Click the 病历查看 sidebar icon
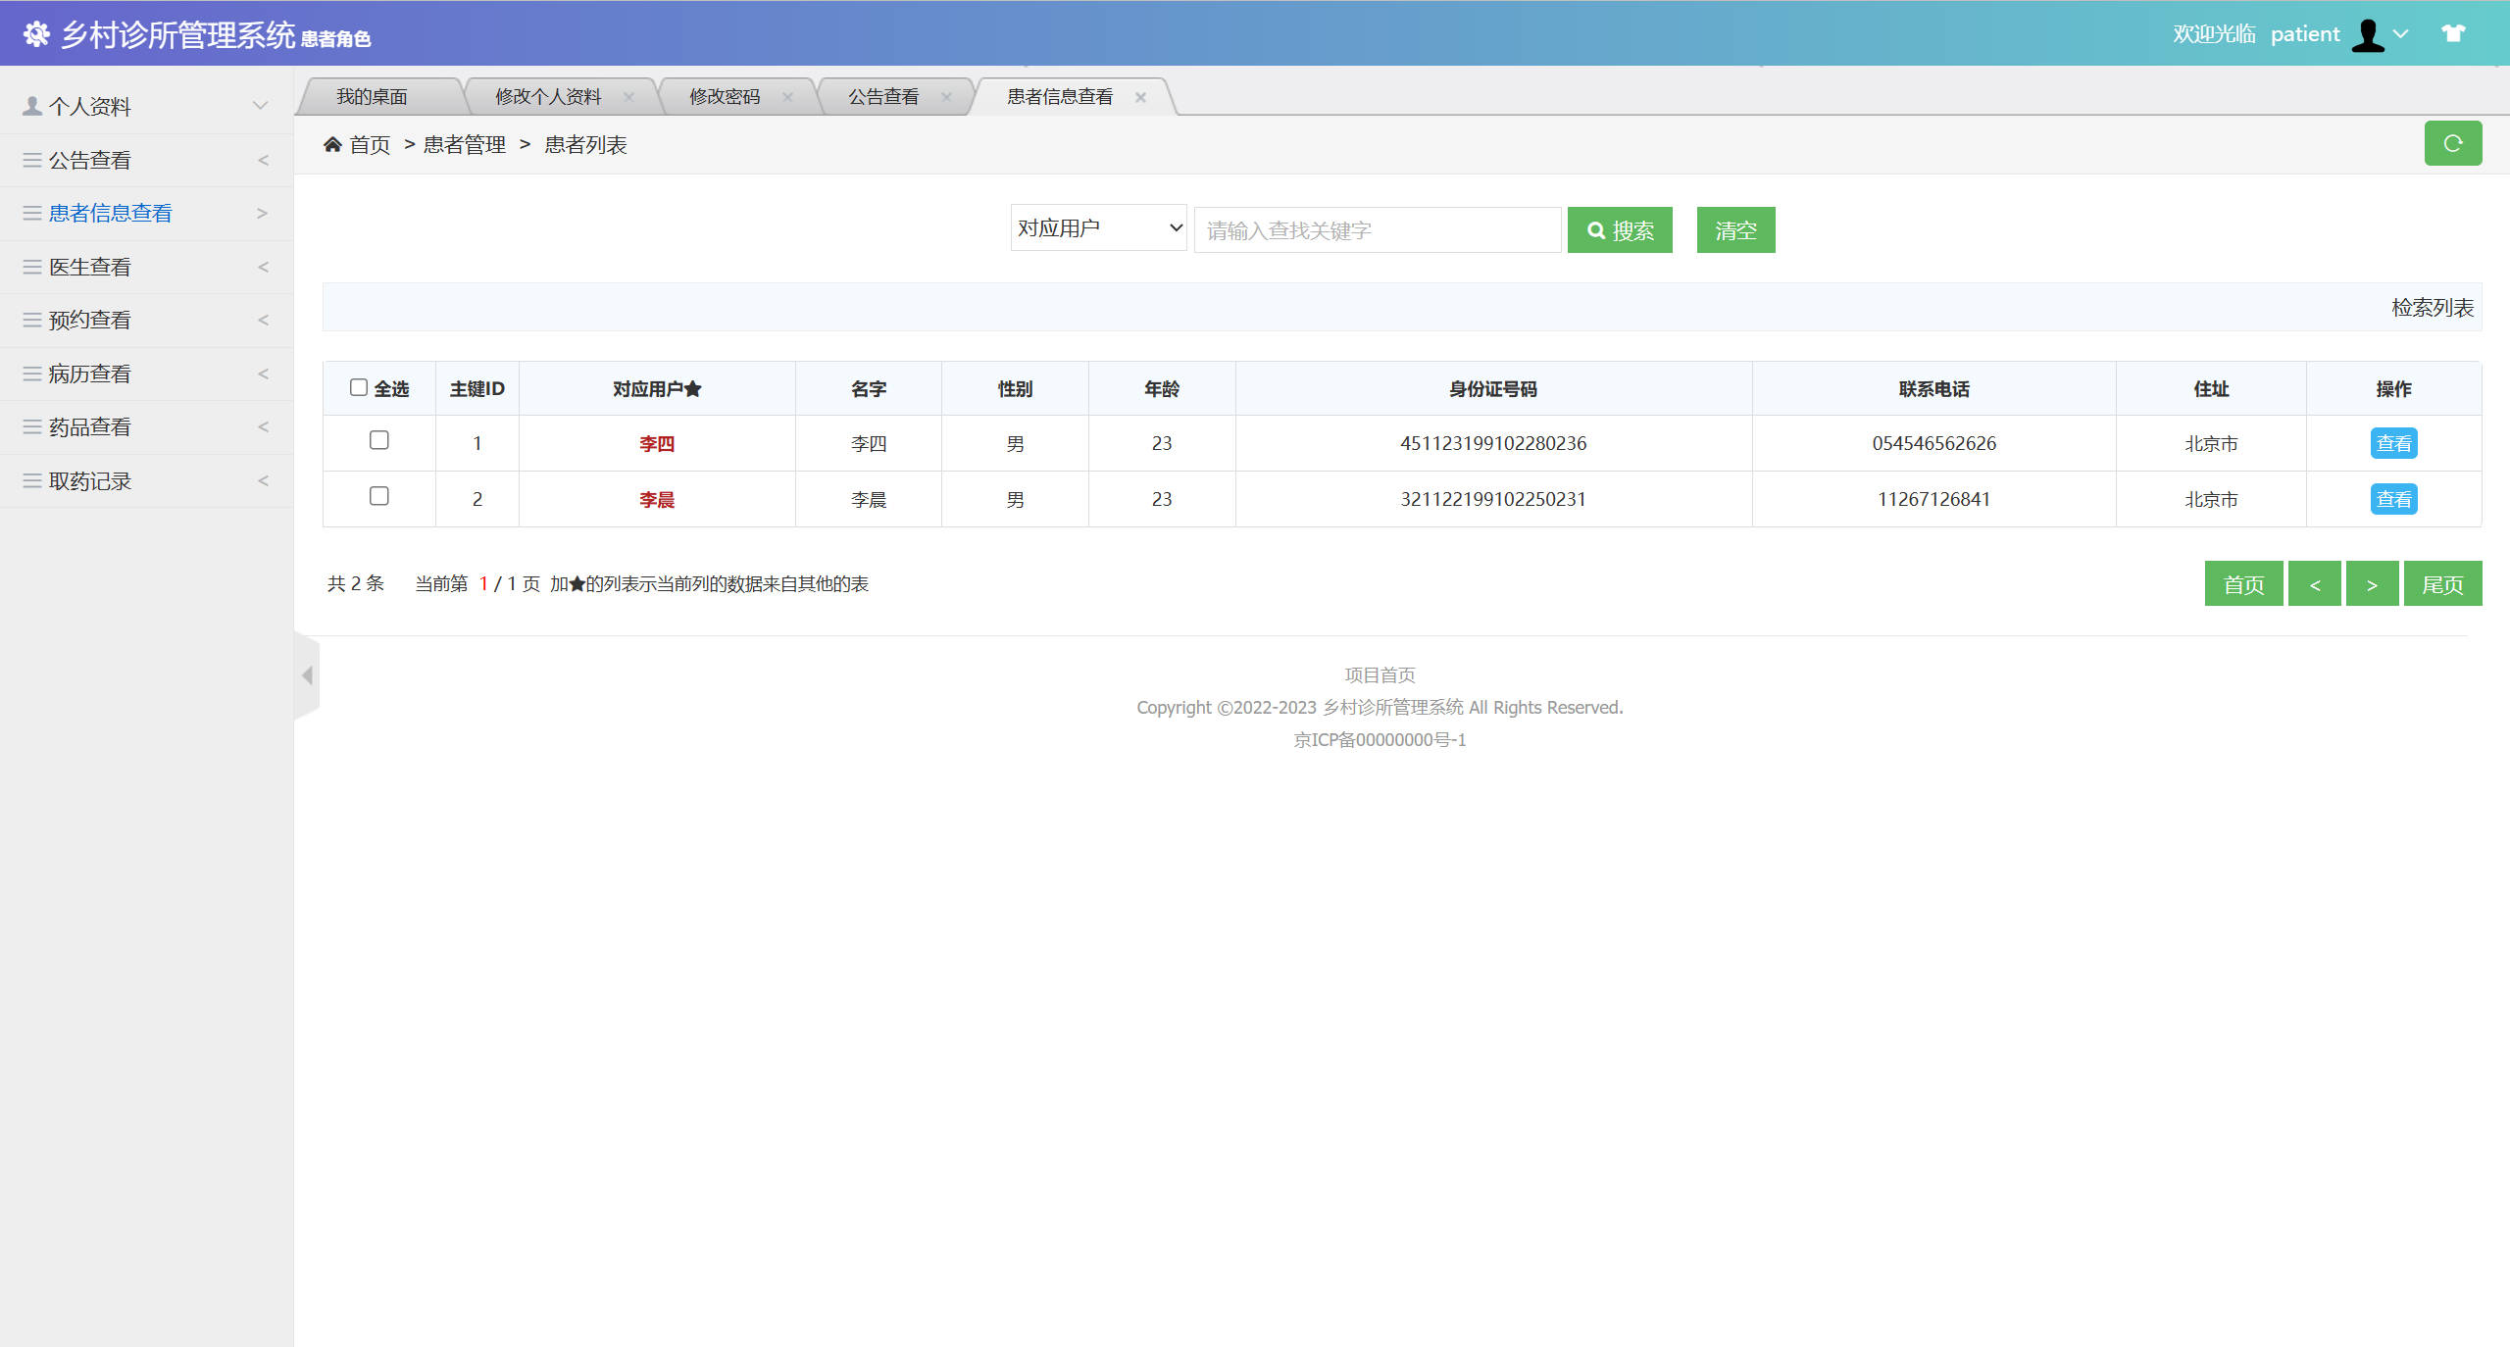The image size is (2510, 1347). pos(30,374)
